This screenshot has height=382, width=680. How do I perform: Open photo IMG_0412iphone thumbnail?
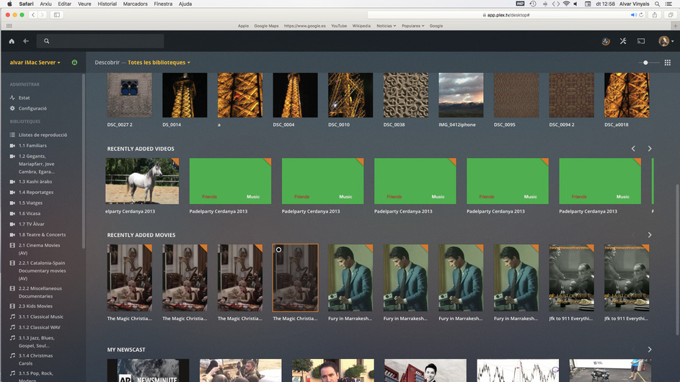(461, 95)
